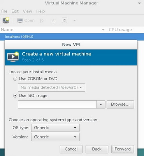Open the No media detected (/dev/sr0) dropdown
Screen dimensions: 144x156
(51, 87)
